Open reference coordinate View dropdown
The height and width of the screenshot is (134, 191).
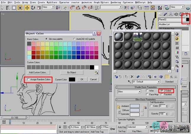[53, 7]
